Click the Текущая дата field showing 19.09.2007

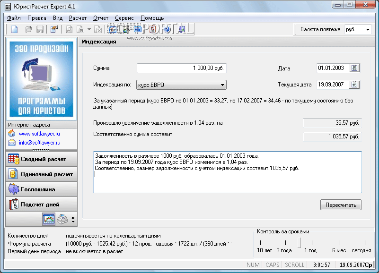333,85
